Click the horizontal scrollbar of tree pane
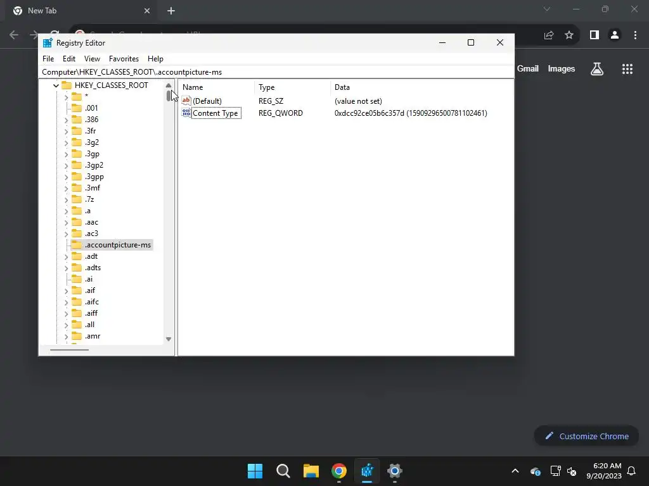This screenshot has width=649, height=486. (69, 350)
